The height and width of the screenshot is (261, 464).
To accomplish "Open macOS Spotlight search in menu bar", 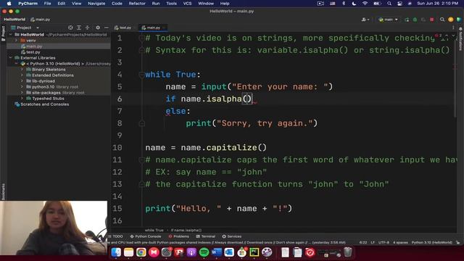I will pyautogui.click(x=389, y=4).
